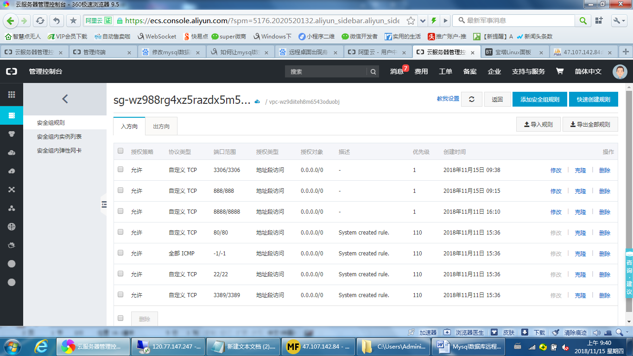
Task: Open the products grid icon in the left sidebar
Action: pos(12,95)
